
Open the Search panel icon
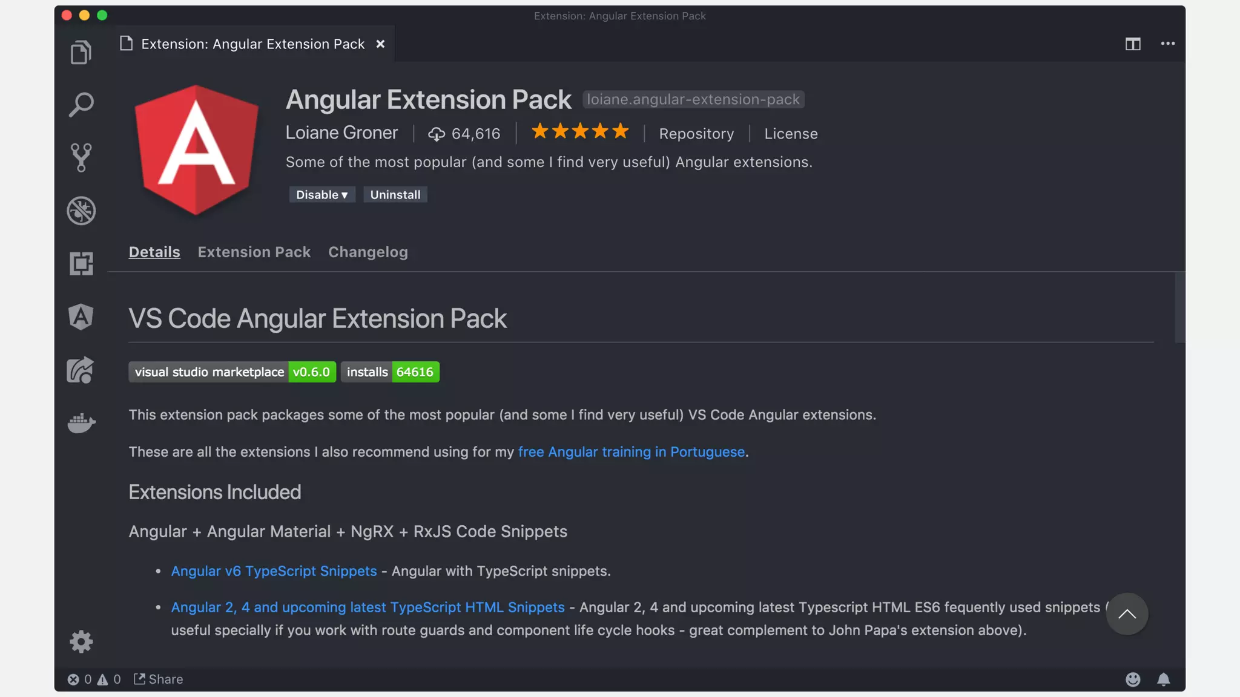[81, 105]
